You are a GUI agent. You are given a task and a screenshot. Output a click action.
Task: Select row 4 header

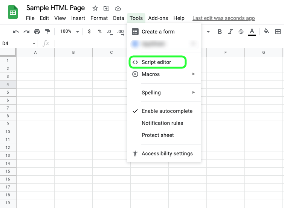[x=8, y=85]
